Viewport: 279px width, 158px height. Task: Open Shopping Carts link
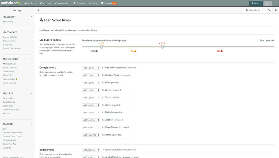9,140
